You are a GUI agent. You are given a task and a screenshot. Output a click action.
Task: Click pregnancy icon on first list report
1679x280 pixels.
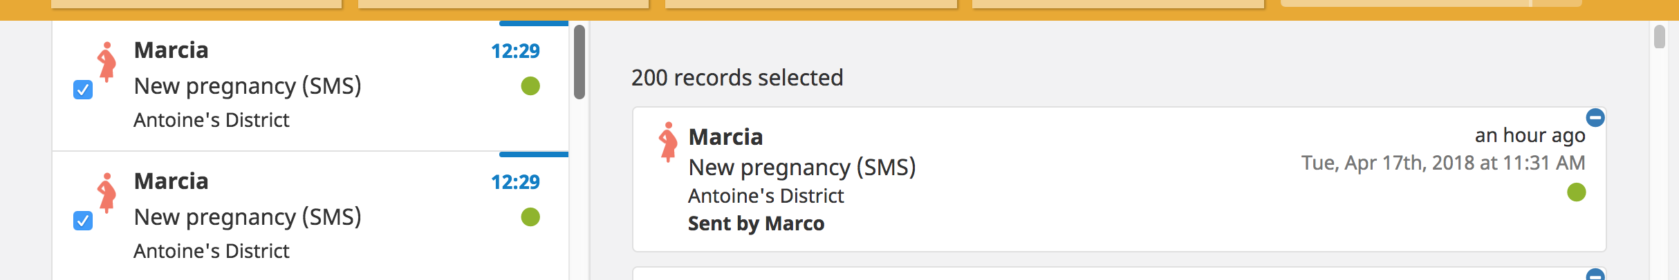coord(106,62)
